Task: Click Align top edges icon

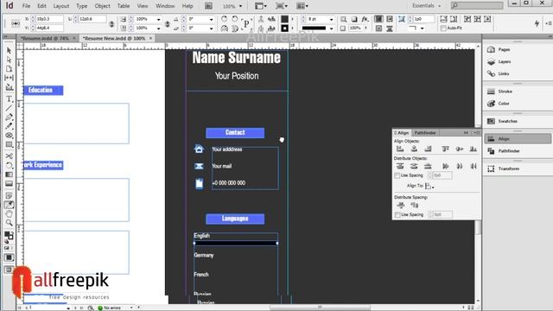Action: point(446,149)
